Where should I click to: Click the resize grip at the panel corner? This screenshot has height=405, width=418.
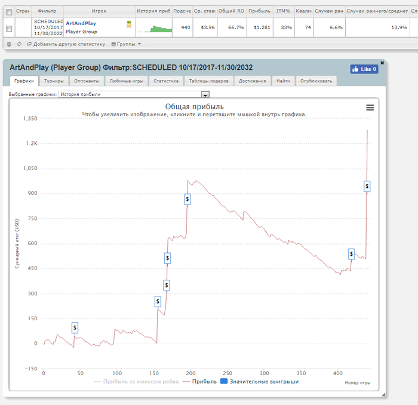[x=383, y=395]
